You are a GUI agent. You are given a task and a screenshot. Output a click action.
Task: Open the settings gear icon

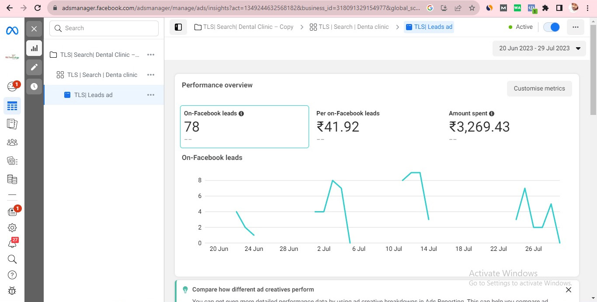(x=12, y=228)
